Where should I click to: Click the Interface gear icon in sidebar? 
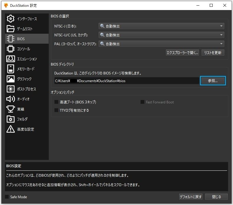11,19
